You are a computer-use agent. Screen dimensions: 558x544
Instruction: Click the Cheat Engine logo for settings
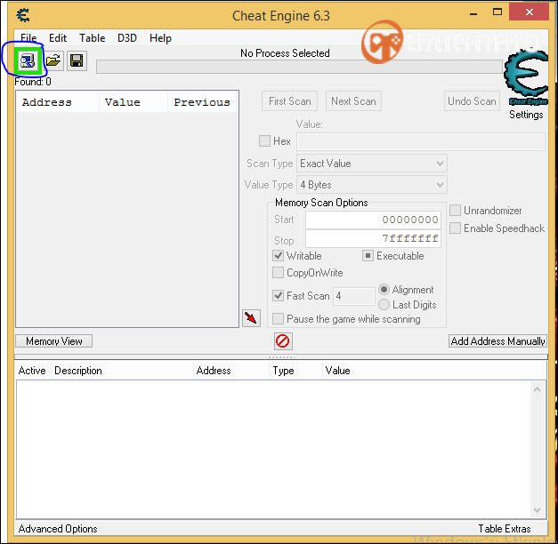(x=526, y=77)
